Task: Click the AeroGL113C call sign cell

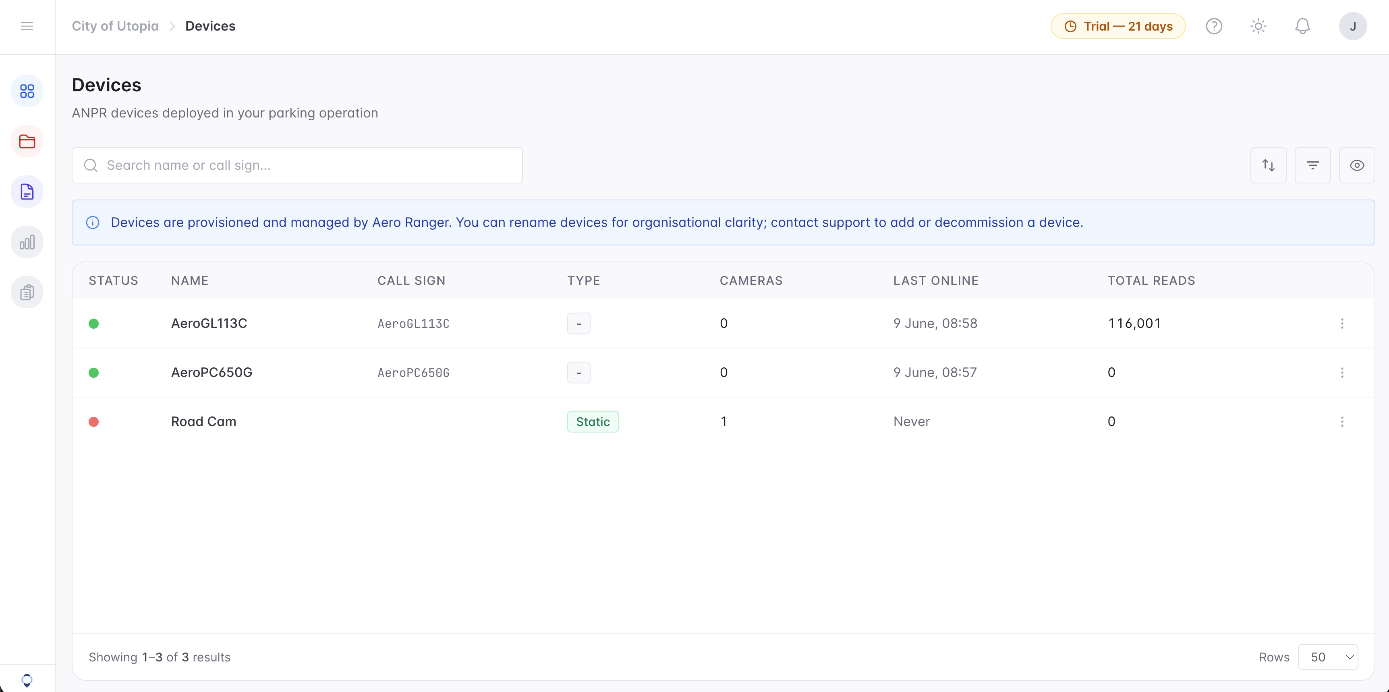Action: coord(414,323)
